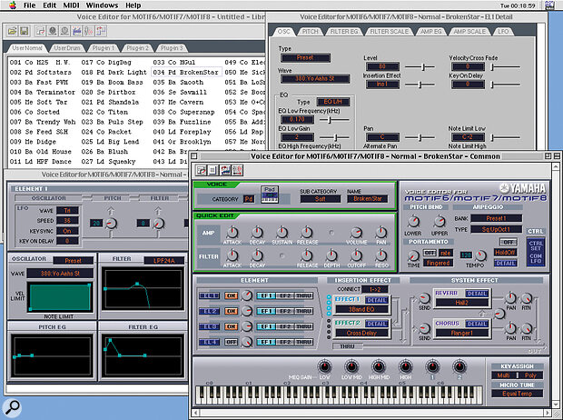Click the first Common window toolbar icon
Image resolution: width=563 pixels, height=420 pixels.
pyautogui.click(x=202, y=170)
